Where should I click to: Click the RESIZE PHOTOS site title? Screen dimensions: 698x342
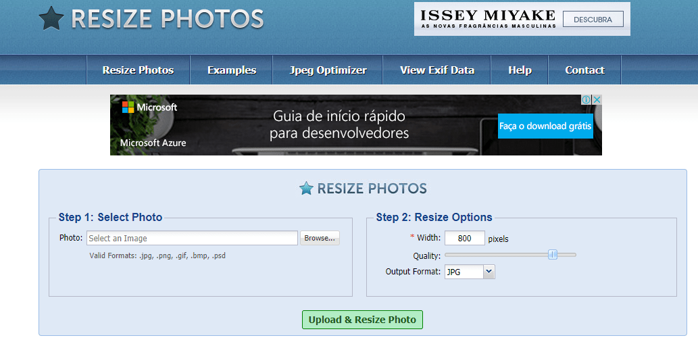click(168, 19)
